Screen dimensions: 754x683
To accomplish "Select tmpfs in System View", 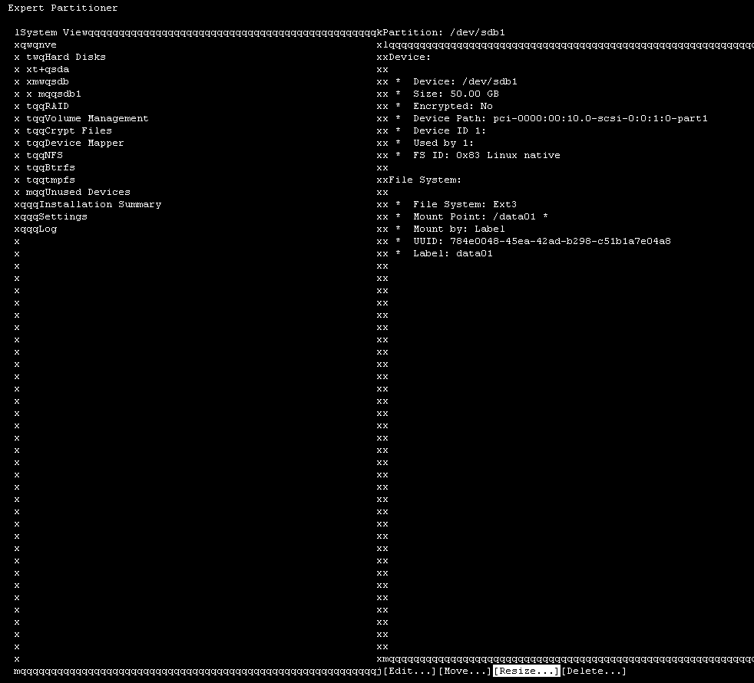I will click(60, 180).
